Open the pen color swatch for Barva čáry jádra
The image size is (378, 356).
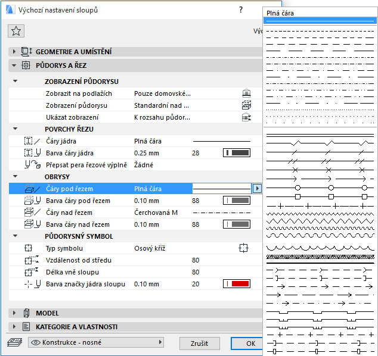[237, 152]
